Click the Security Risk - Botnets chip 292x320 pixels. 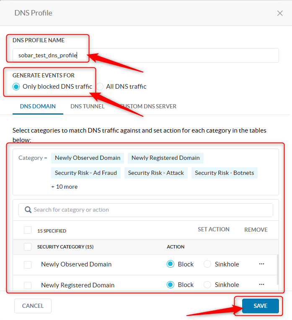point(225,173)
